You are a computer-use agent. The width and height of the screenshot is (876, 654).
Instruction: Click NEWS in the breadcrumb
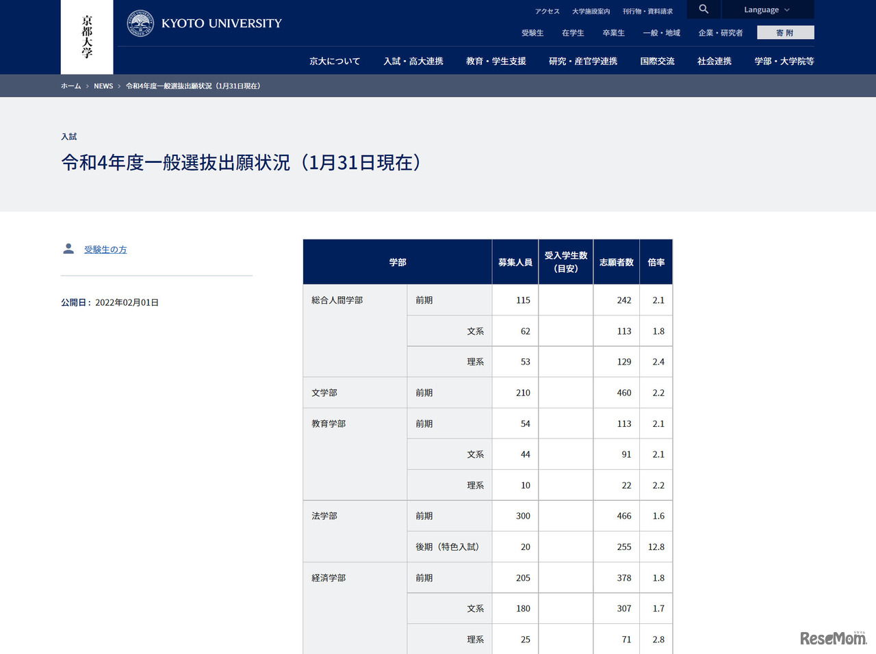(x=103, y=86)
